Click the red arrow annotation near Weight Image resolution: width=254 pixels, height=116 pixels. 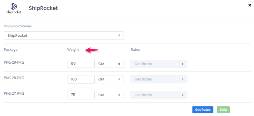pyautogui.click(x=92, y=50)
